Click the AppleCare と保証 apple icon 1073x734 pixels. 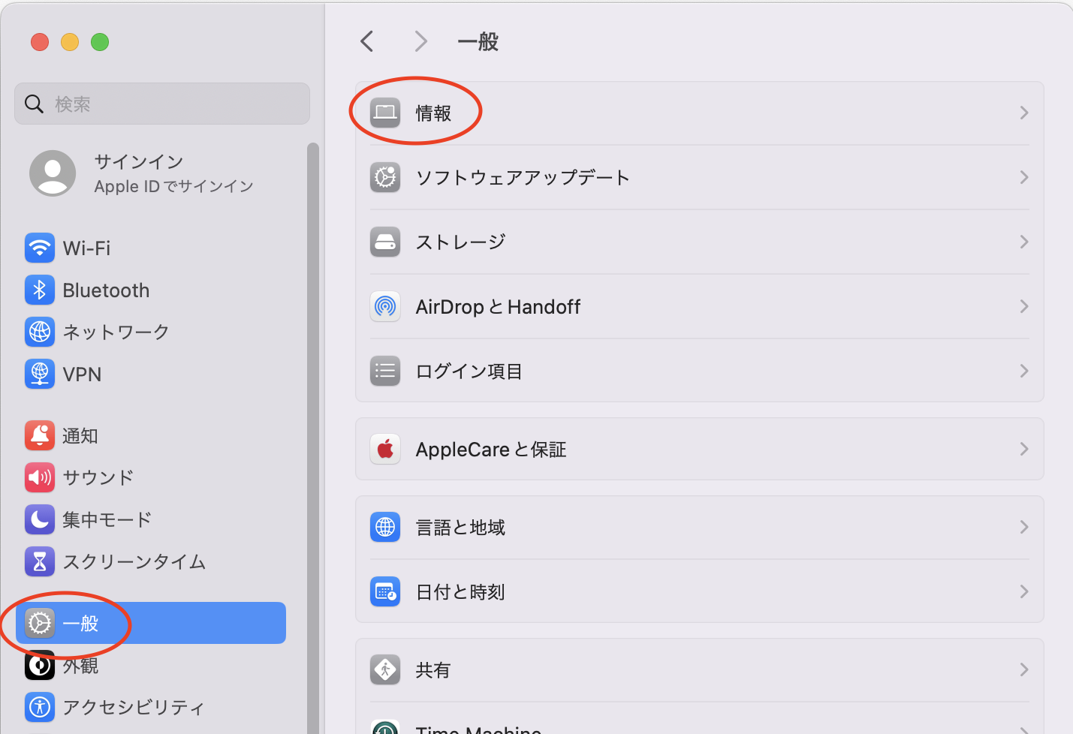385,449
